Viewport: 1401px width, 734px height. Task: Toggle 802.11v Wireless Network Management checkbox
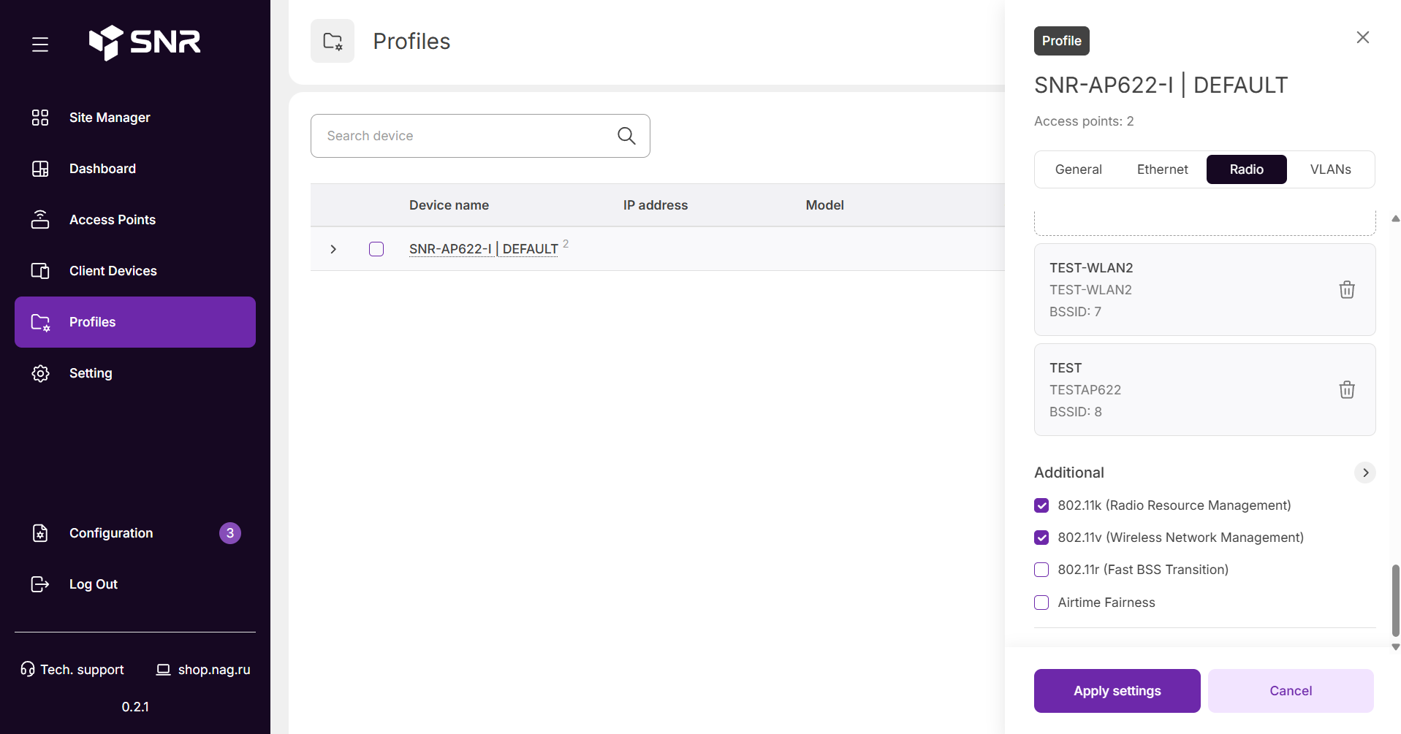pos(1041,538)
